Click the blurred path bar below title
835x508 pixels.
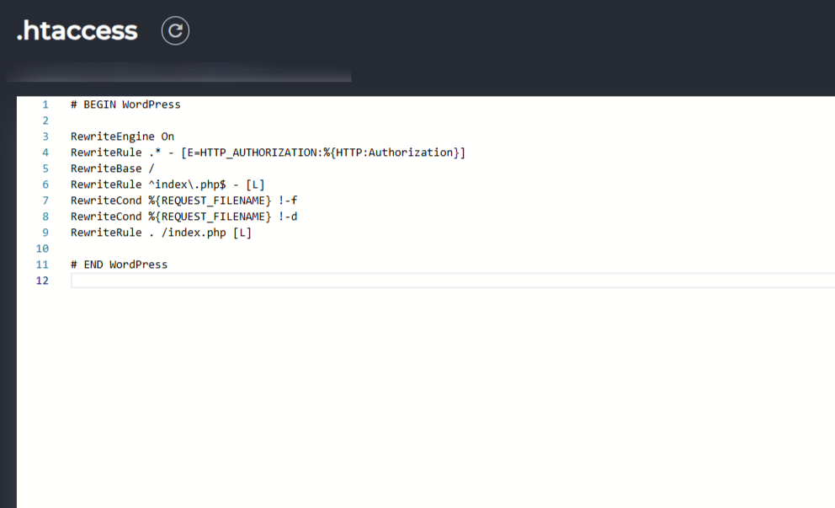[x=178, y=72]
